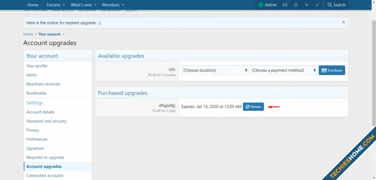Click the Home breadcrumb link
This screenshot has width=376, height=180.
[28, 34]
